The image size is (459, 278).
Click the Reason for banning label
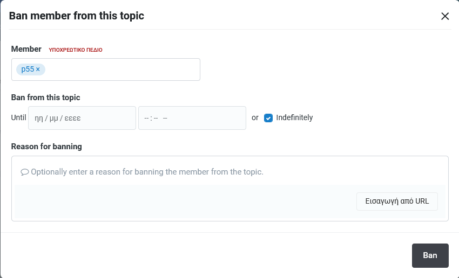46,147
